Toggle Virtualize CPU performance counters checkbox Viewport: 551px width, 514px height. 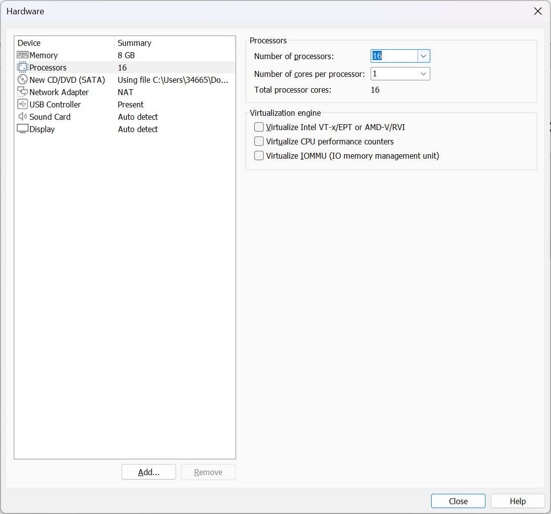[259, 141]
